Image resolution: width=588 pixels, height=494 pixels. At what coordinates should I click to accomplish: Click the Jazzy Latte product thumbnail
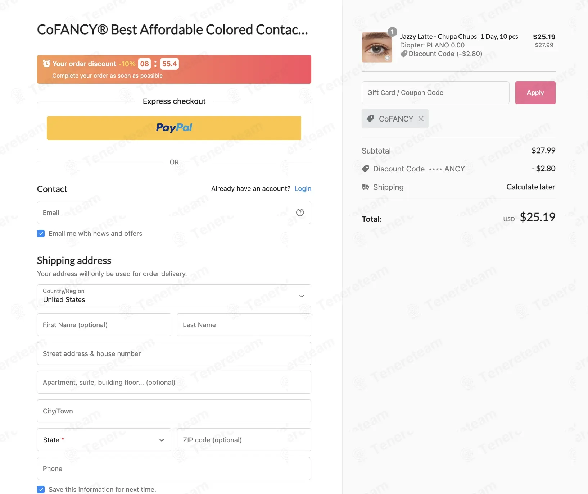click(377, 47)
